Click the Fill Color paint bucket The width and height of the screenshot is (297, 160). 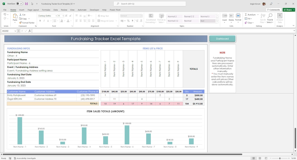coord(61,21)
